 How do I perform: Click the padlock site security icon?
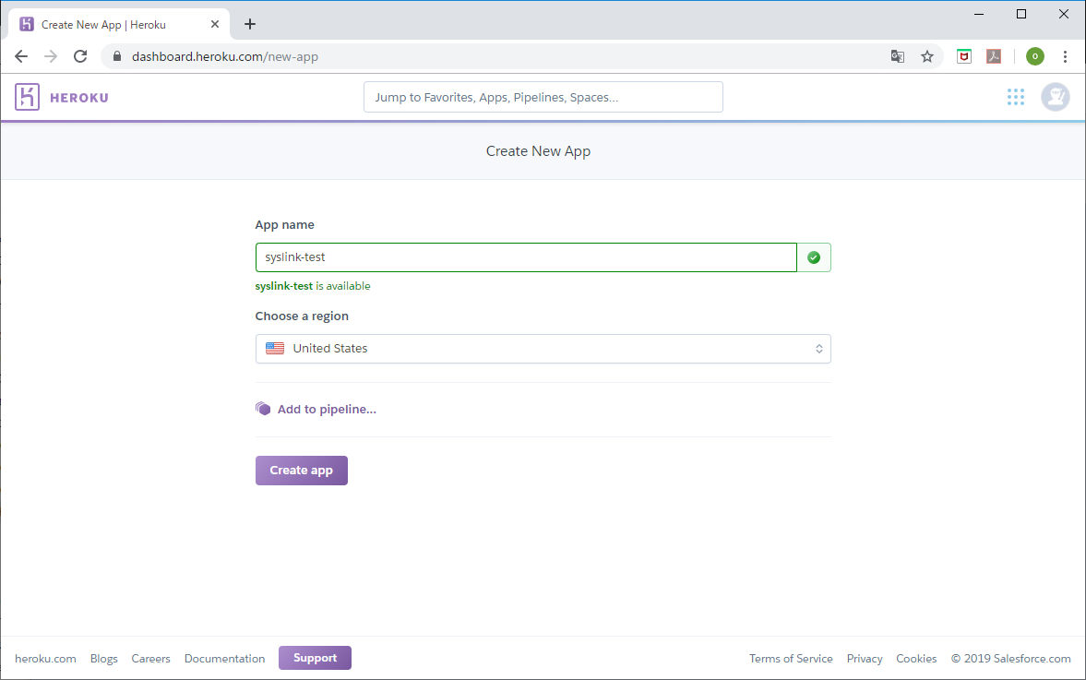(x=117, y=57)
